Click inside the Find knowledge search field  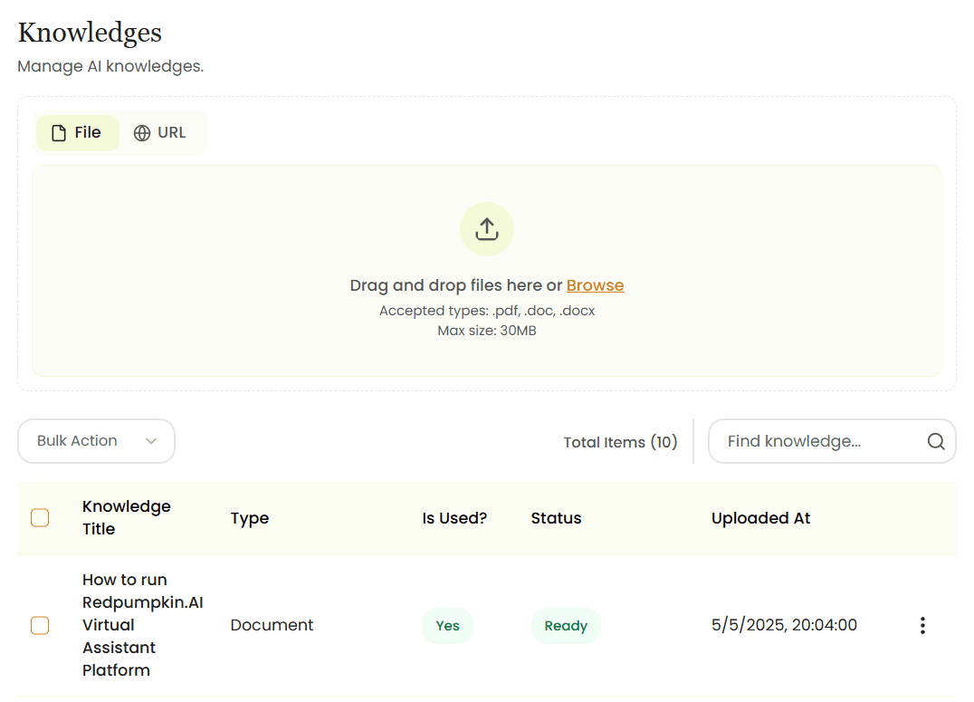806,441
